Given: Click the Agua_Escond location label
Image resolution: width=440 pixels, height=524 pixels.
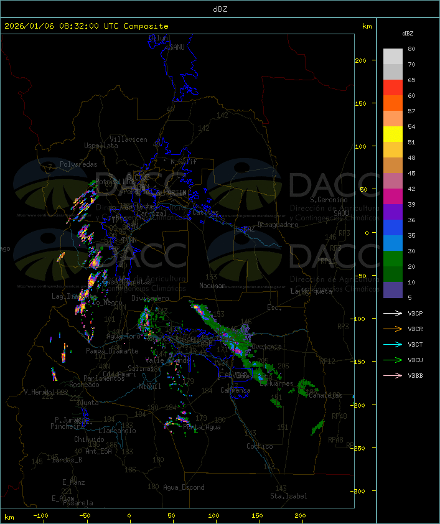Looking at the screenshot, I should pos(184,487).
